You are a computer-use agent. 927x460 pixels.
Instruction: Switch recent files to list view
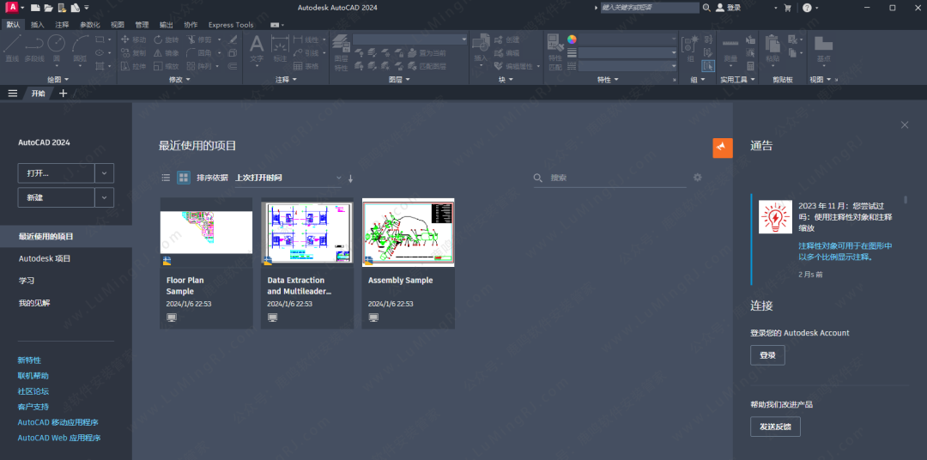[x=167, y=178]
